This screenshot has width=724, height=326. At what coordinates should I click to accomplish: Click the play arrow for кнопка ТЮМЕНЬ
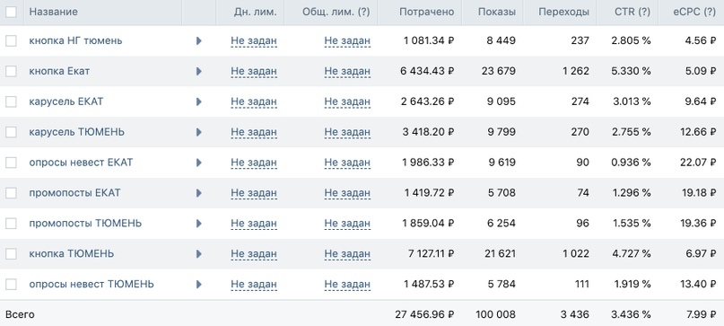pos(198,254)
